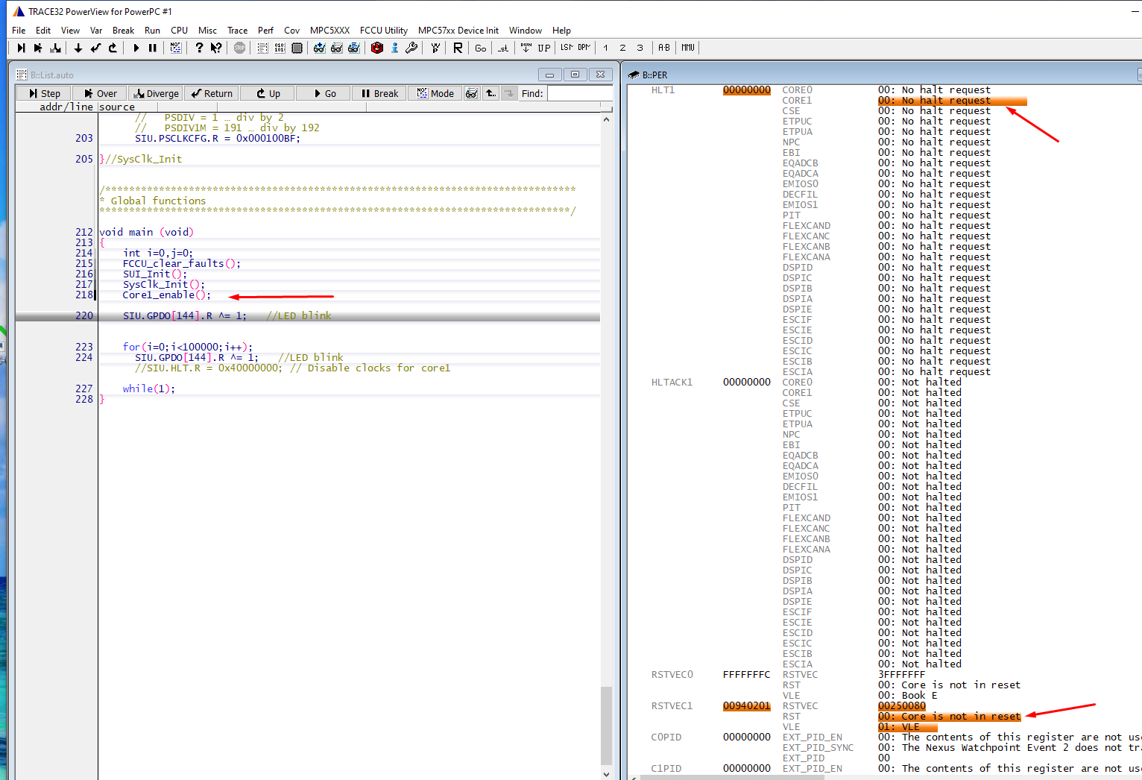Open the MPC57xx Device Init menu

(x=458, y=31)
